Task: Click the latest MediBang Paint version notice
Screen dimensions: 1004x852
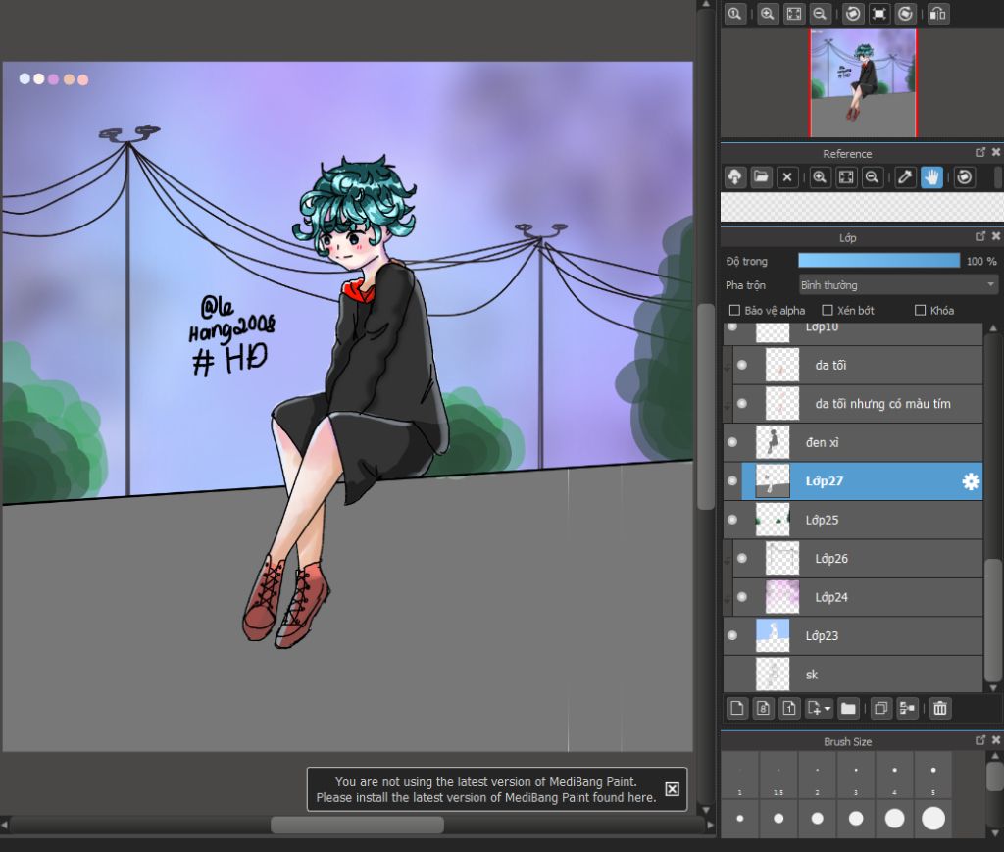Action: point(486,789)
